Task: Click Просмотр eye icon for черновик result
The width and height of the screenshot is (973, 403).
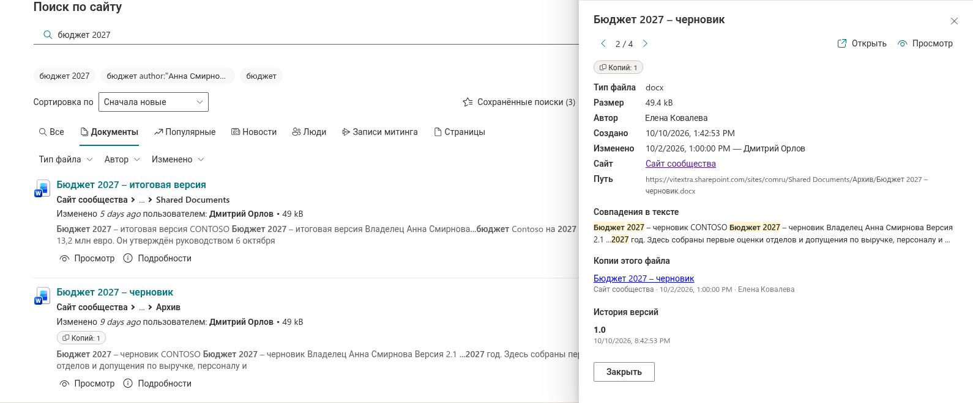Action: coord(64,383)
